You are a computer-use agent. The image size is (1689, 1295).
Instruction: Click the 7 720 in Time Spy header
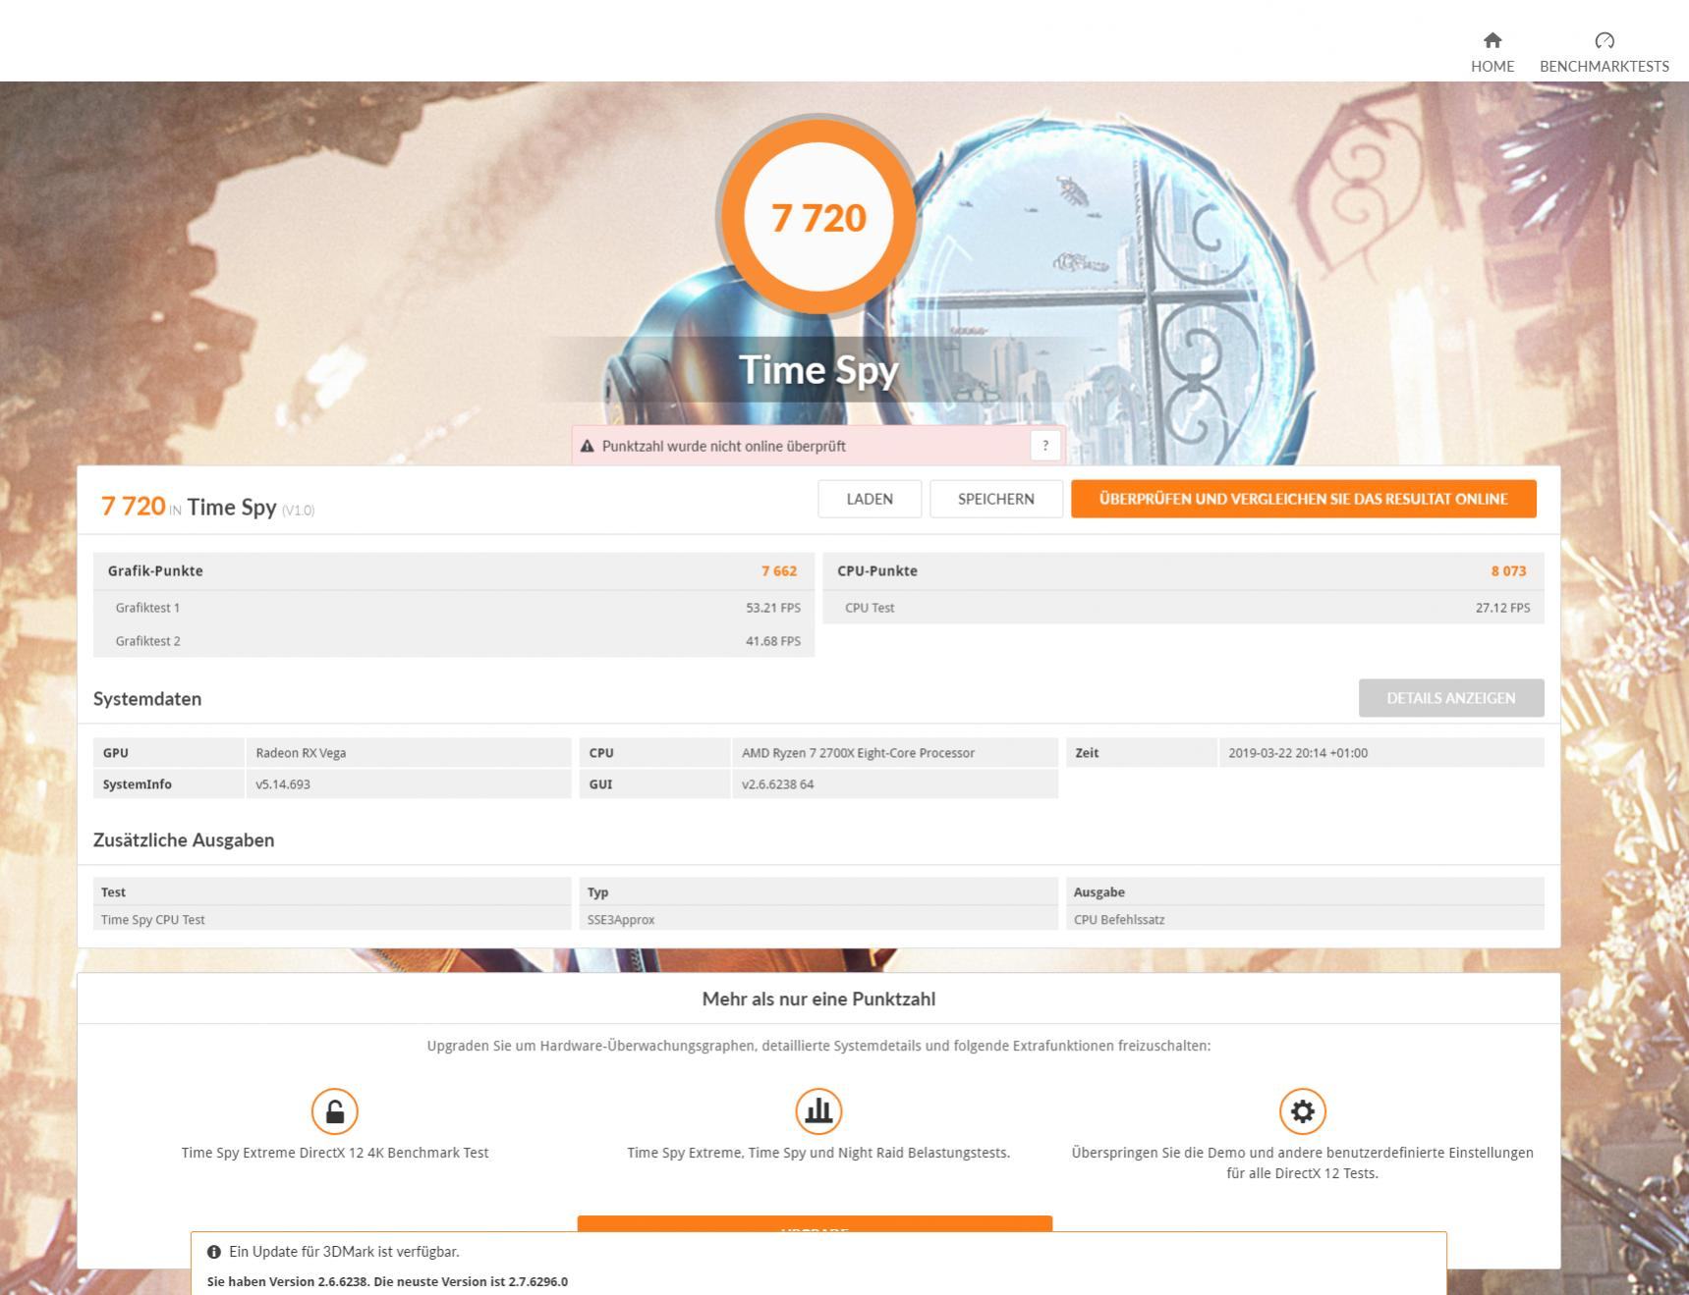coord(207,507)
